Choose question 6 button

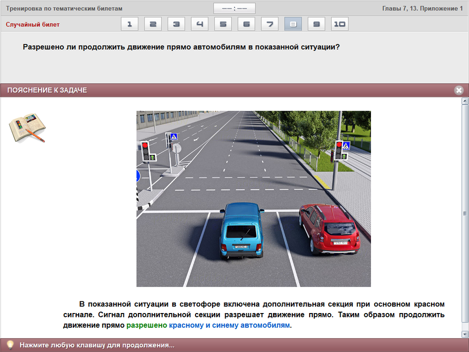[247, 24]
